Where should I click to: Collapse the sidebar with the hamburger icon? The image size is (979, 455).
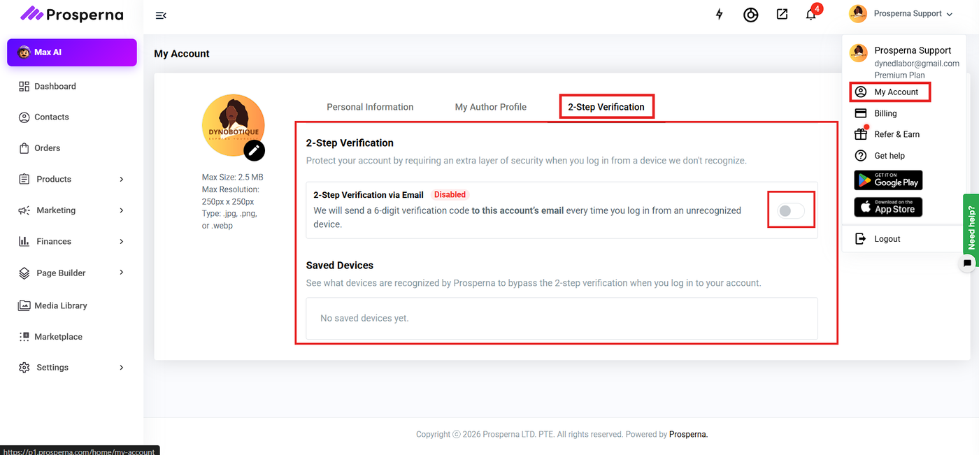coord(161,15)
